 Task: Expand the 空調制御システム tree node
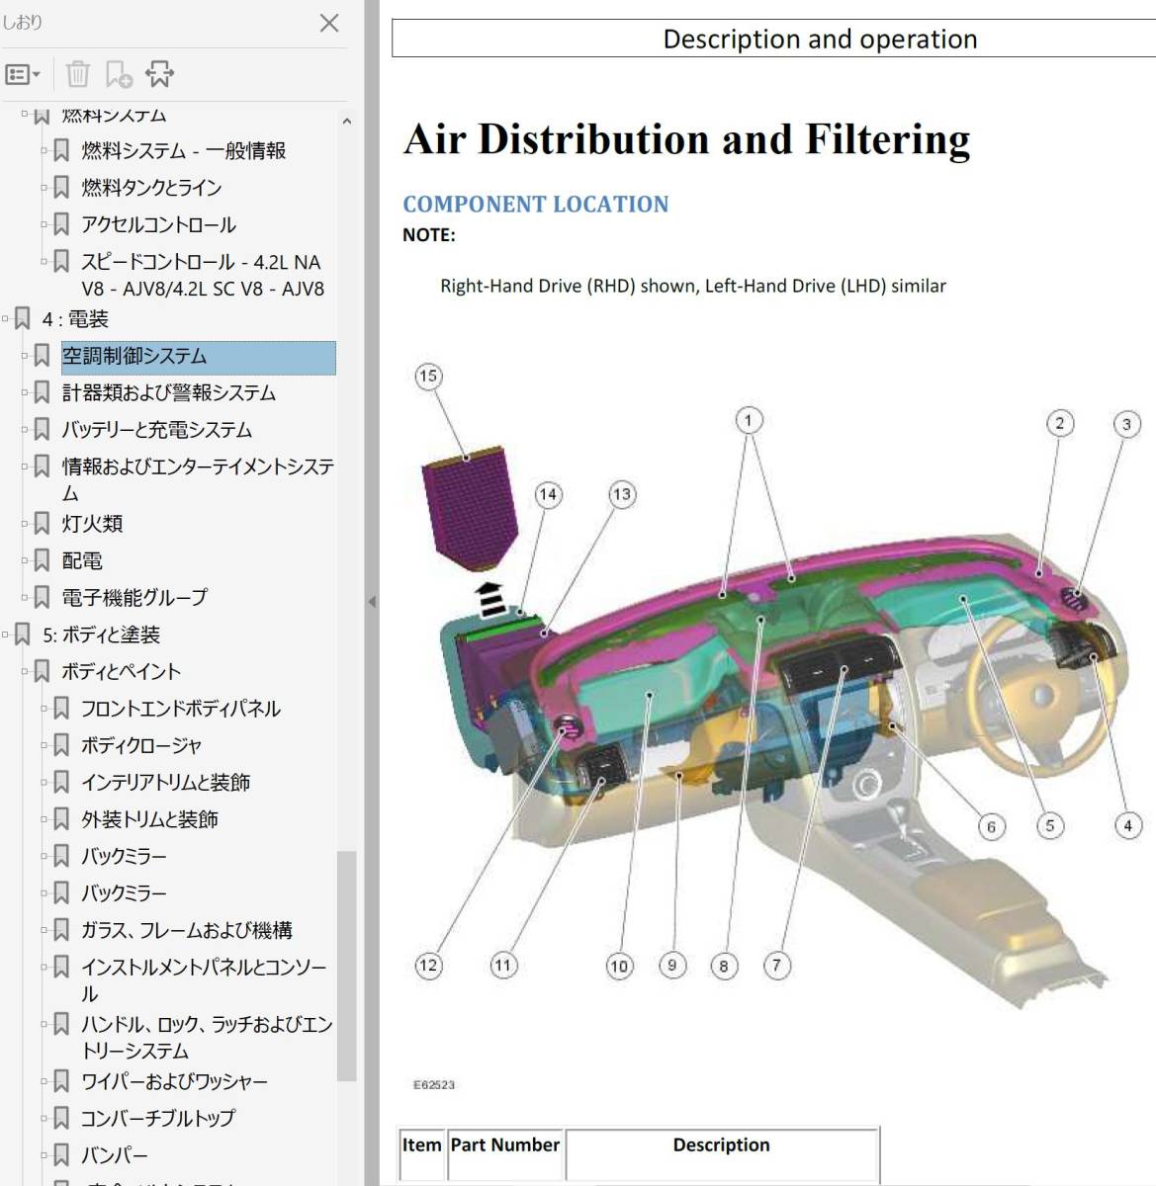(25, 356)
